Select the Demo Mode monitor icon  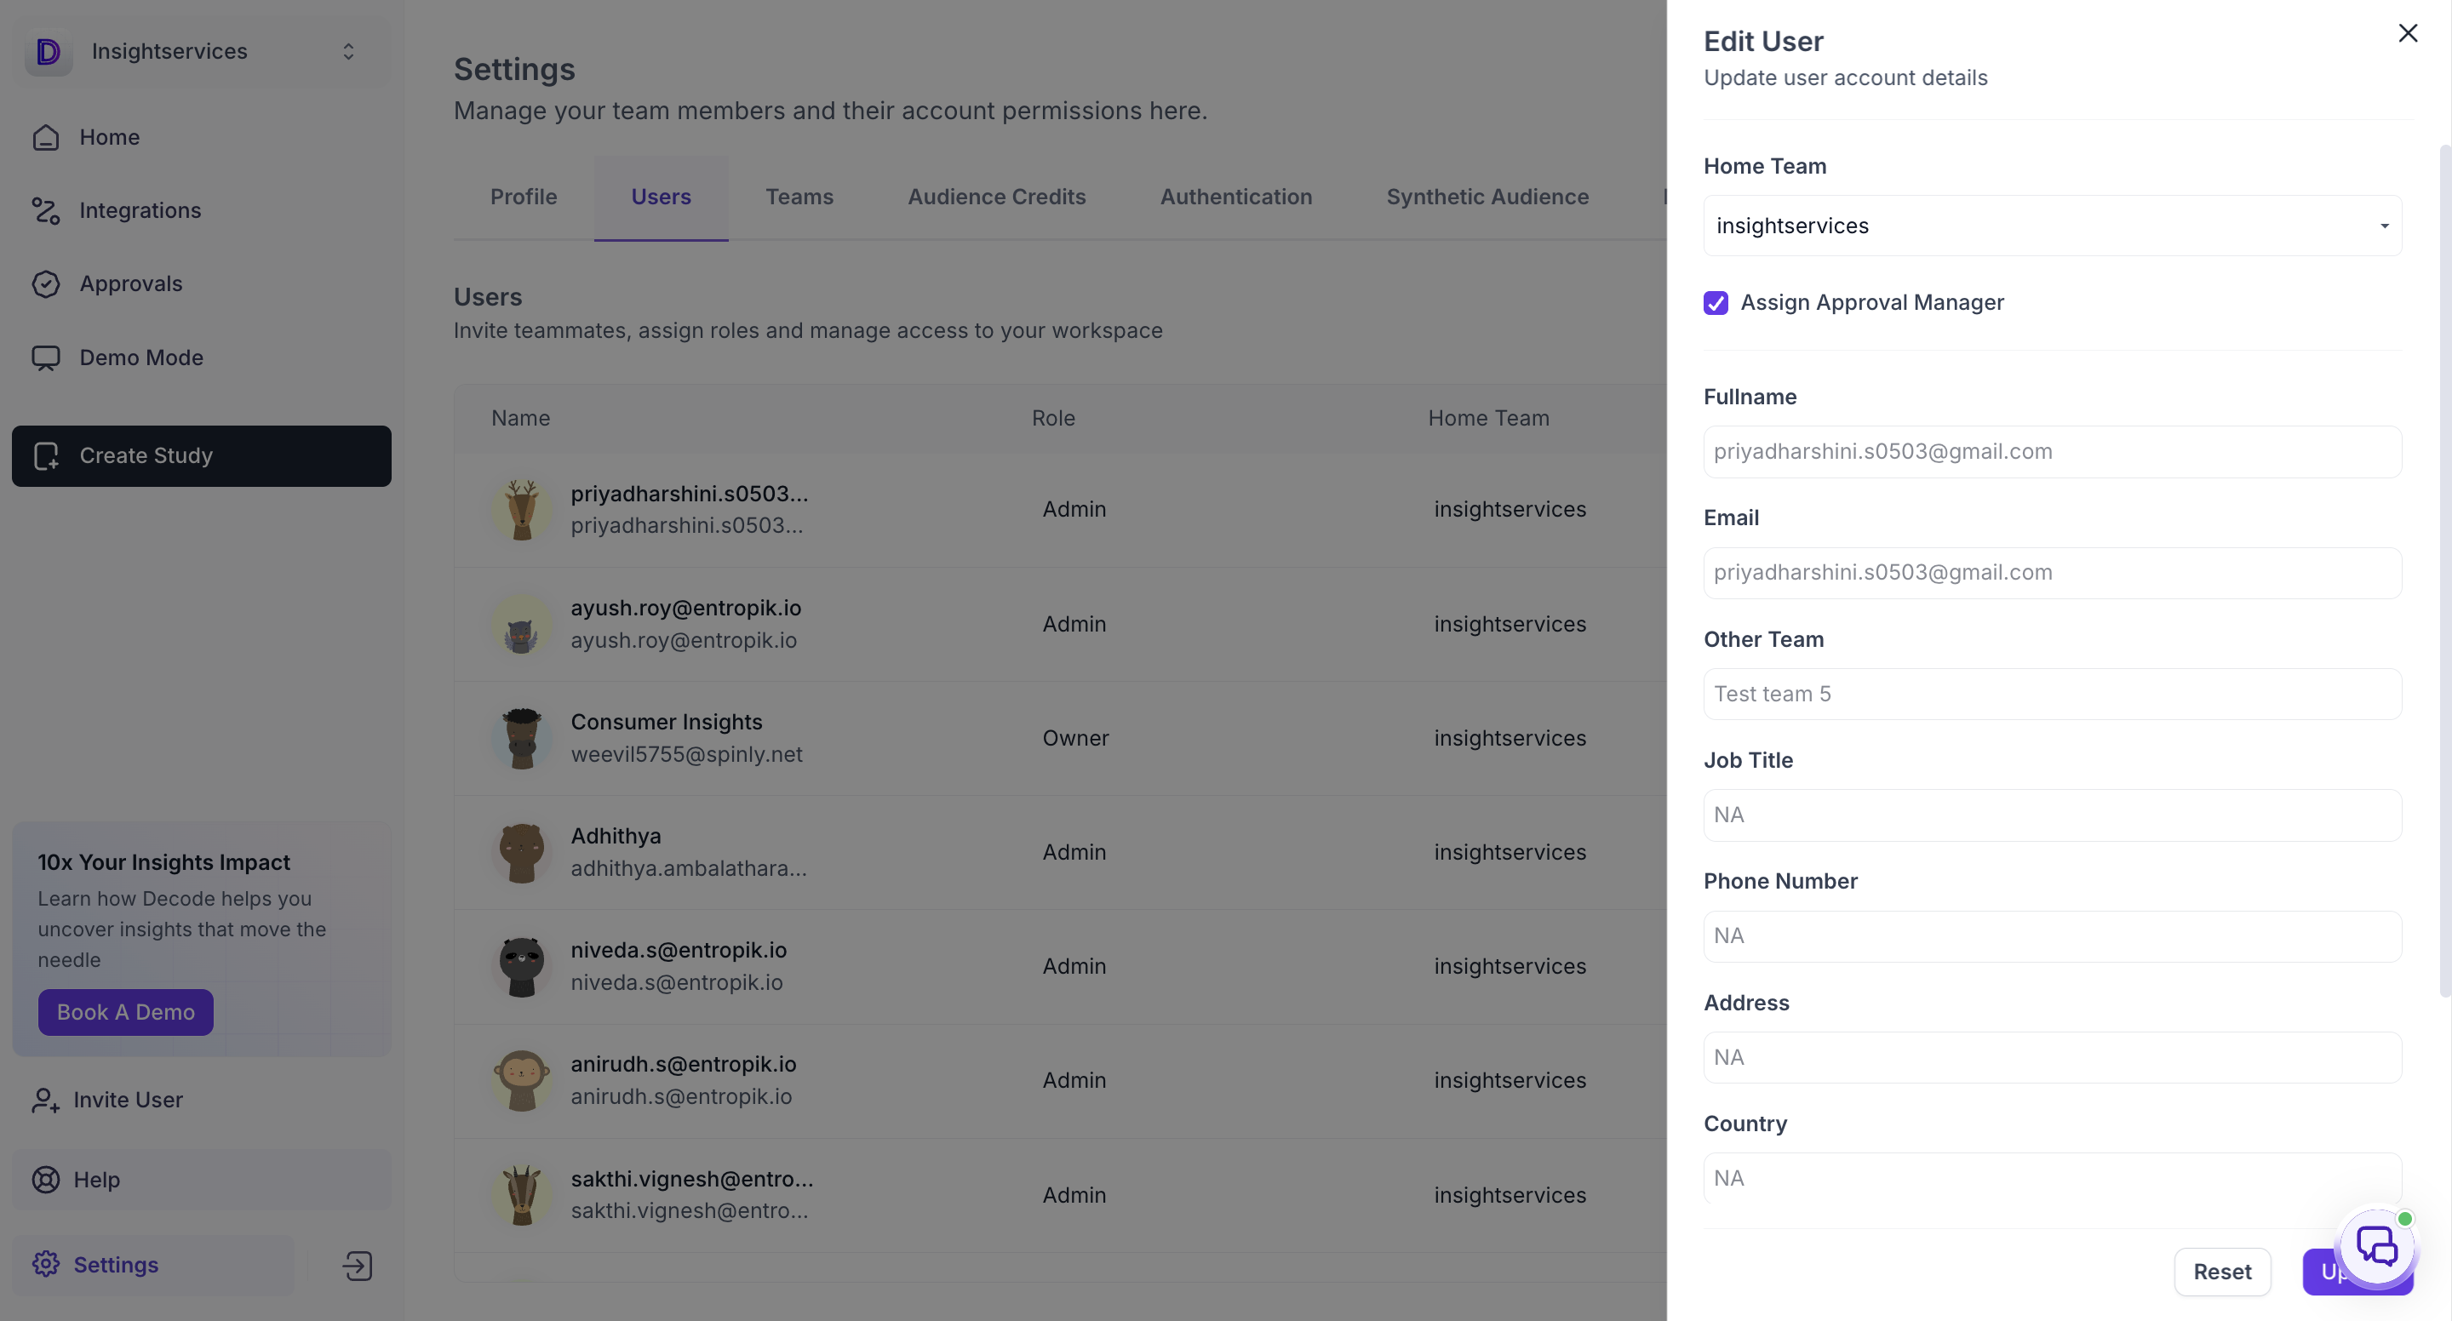[46, 357]
